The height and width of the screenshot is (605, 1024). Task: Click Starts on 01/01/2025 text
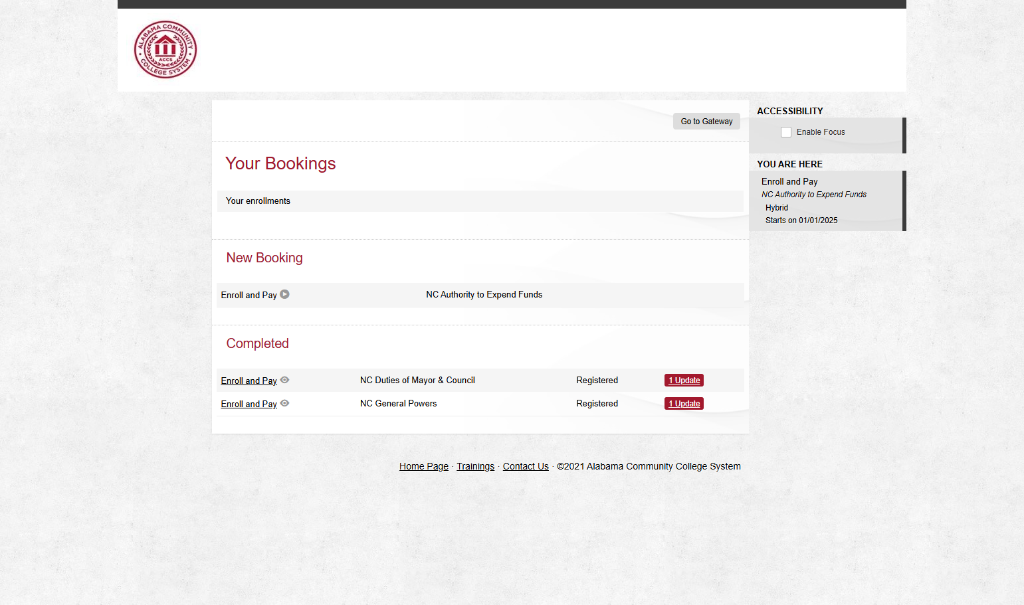click(801, 220)
